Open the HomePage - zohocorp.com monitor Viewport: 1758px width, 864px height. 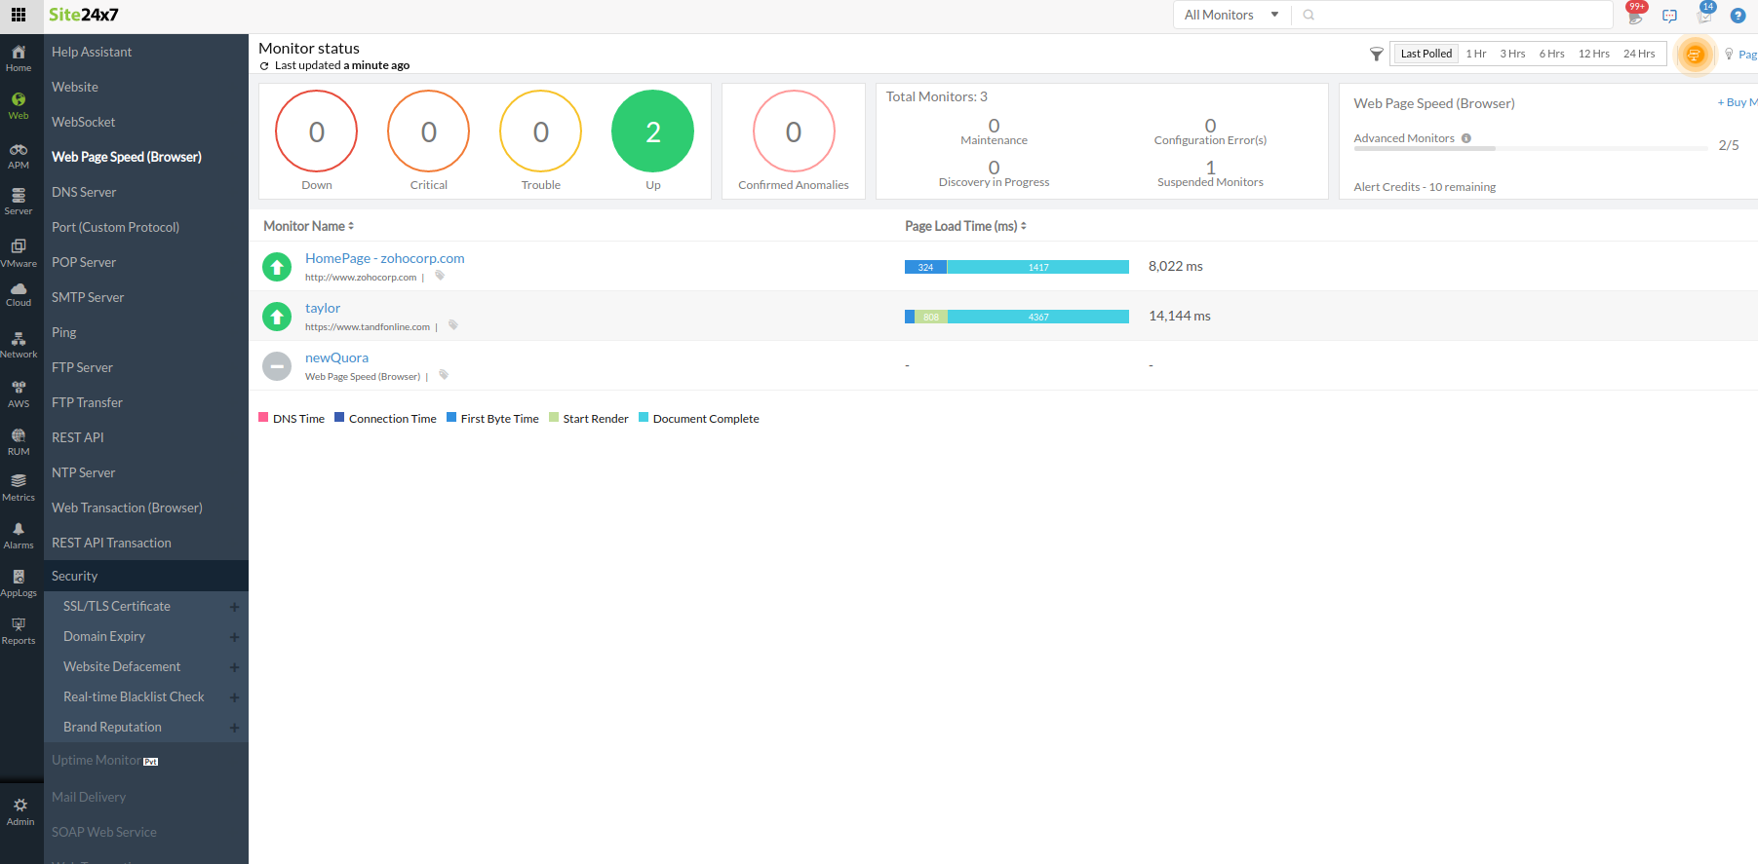(x=384, y=258)
